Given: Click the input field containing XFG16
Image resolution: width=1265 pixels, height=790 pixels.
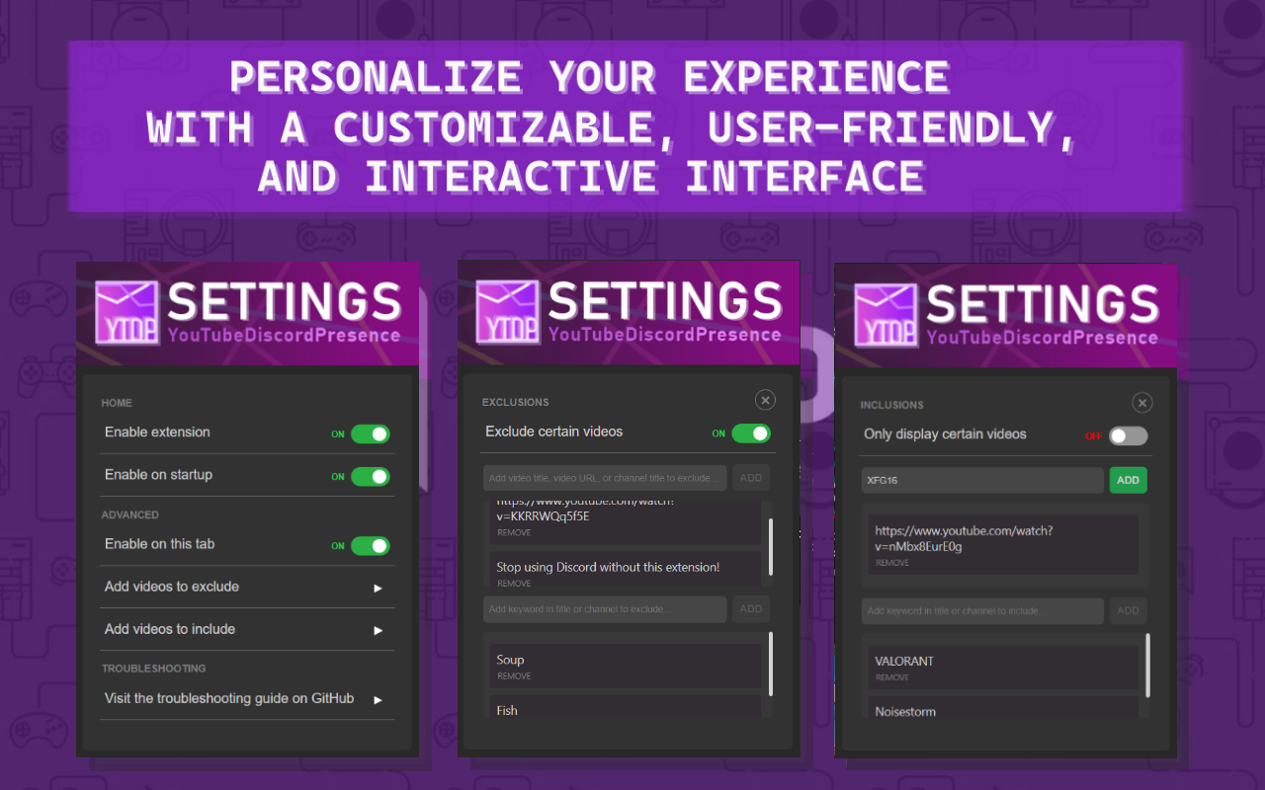Looking at the screenshot, I should [982, 480].
